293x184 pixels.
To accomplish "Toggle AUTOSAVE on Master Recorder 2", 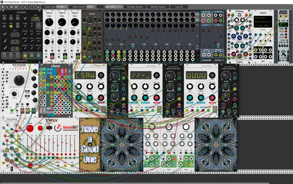I will 287,40.
